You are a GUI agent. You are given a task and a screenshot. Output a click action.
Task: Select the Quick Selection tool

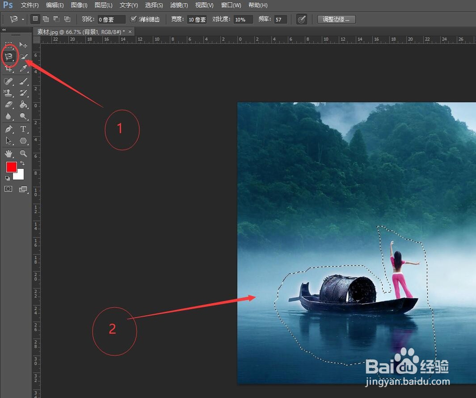click(x=23, y=57)
